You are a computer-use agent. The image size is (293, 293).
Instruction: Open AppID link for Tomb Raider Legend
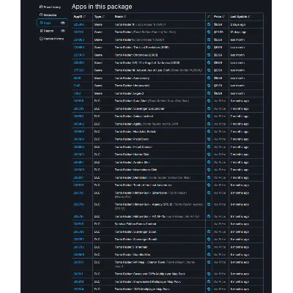point(77,93)
